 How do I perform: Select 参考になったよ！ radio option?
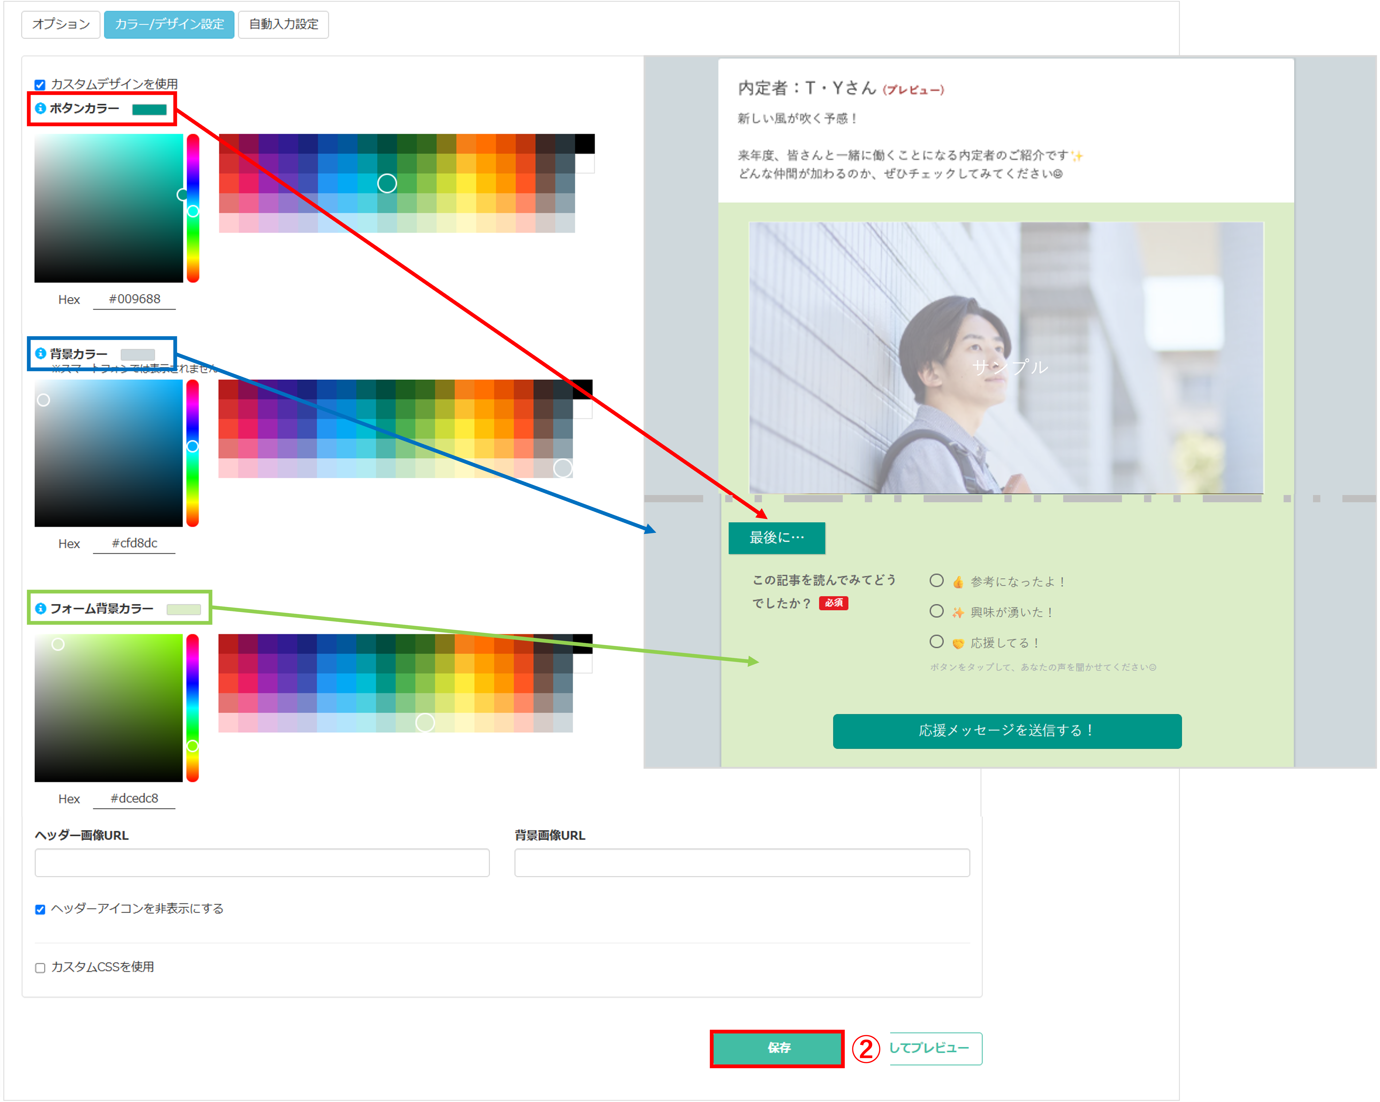936,581
